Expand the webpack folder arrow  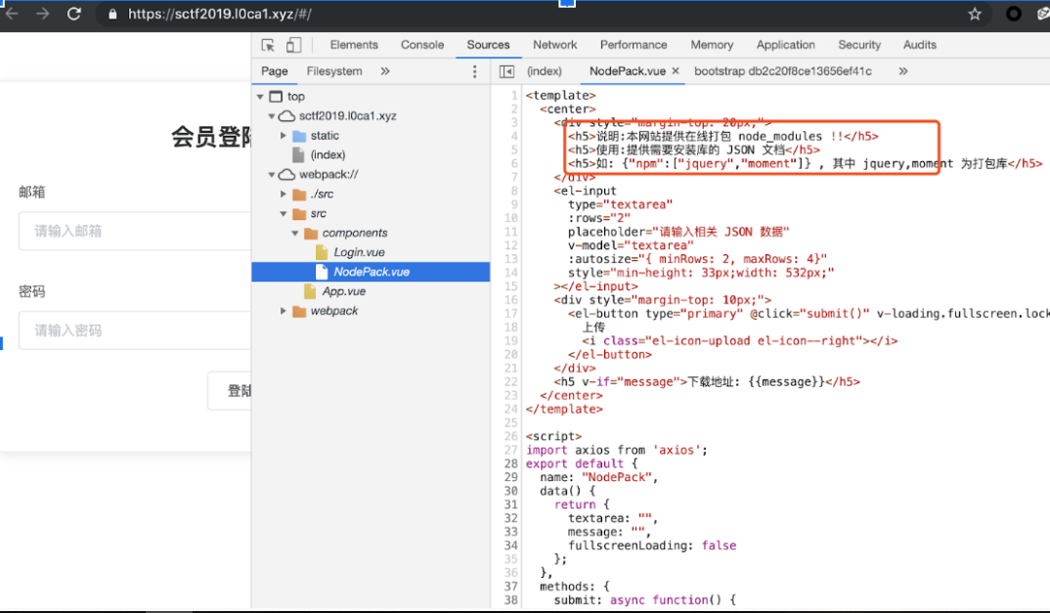(284, 311)
